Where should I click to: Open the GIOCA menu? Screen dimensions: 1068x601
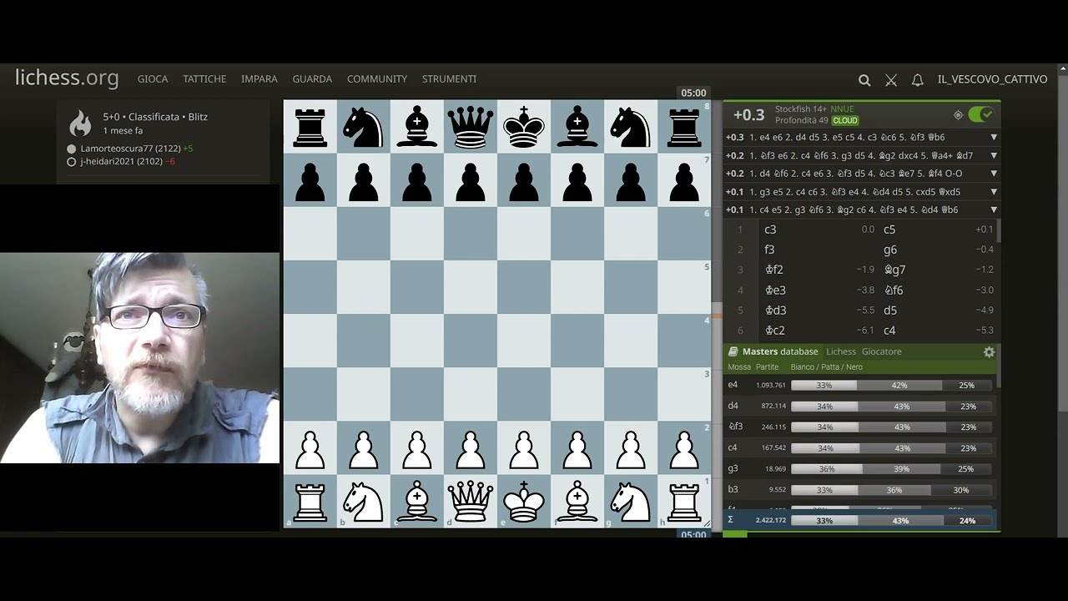153,78
